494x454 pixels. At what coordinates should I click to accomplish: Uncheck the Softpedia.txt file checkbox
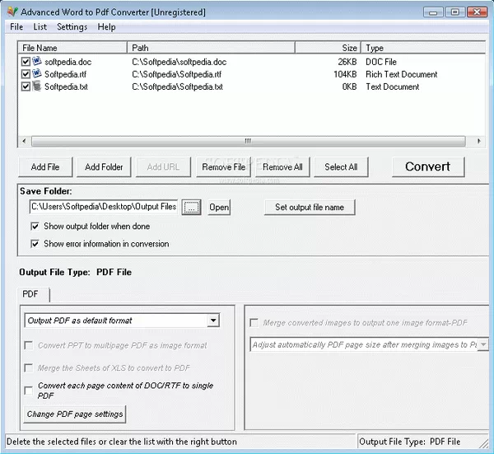click(x=26, y=87)
